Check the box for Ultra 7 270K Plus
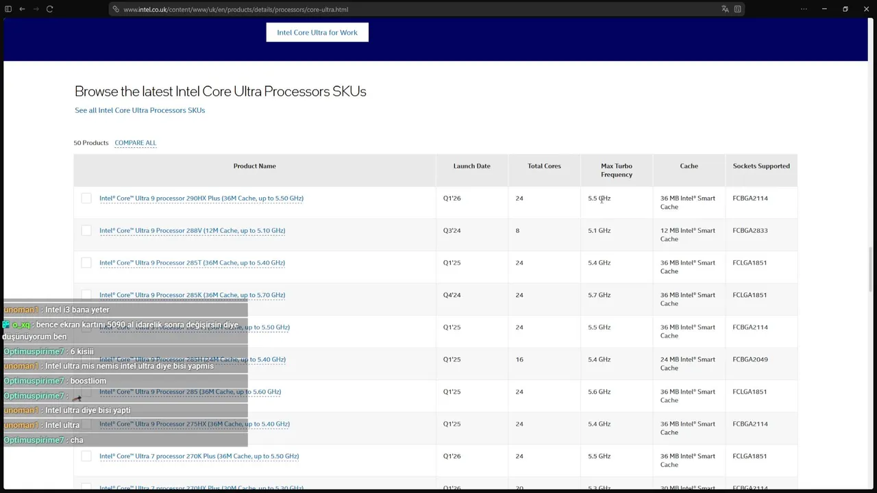Viewport: 877px width, 493px height. [x=86, y=456]
